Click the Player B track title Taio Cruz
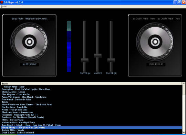186x135 pixels. pyautogui.click(x=155, y=19)
